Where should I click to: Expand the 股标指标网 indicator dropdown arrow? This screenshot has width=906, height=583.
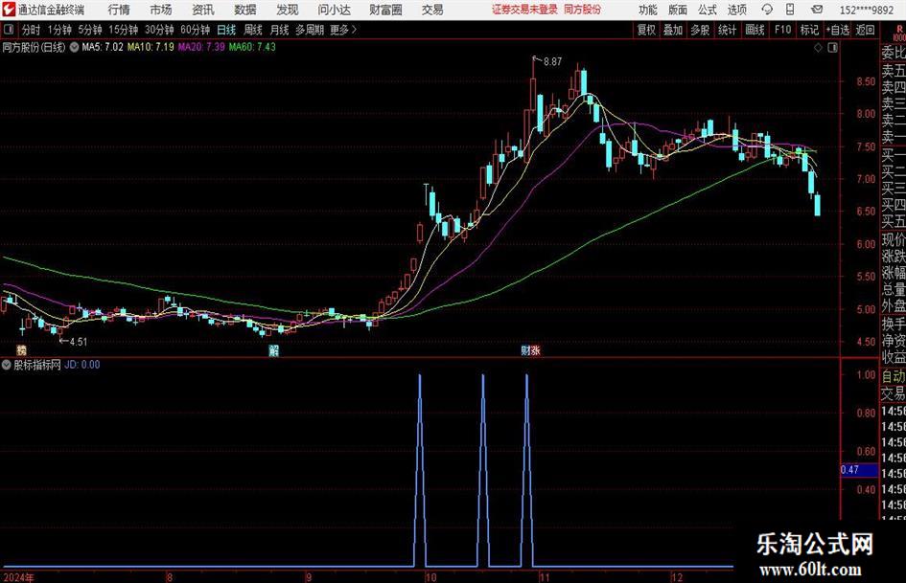point(7,365)
